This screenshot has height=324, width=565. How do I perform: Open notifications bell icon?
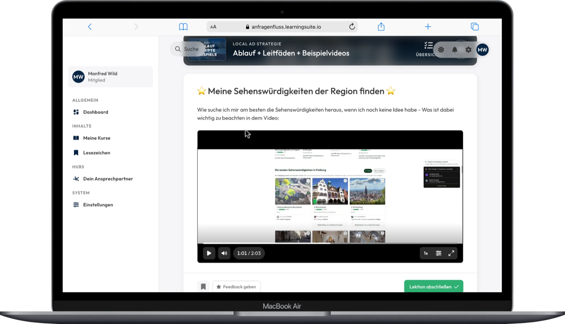[x=455, y=50]
